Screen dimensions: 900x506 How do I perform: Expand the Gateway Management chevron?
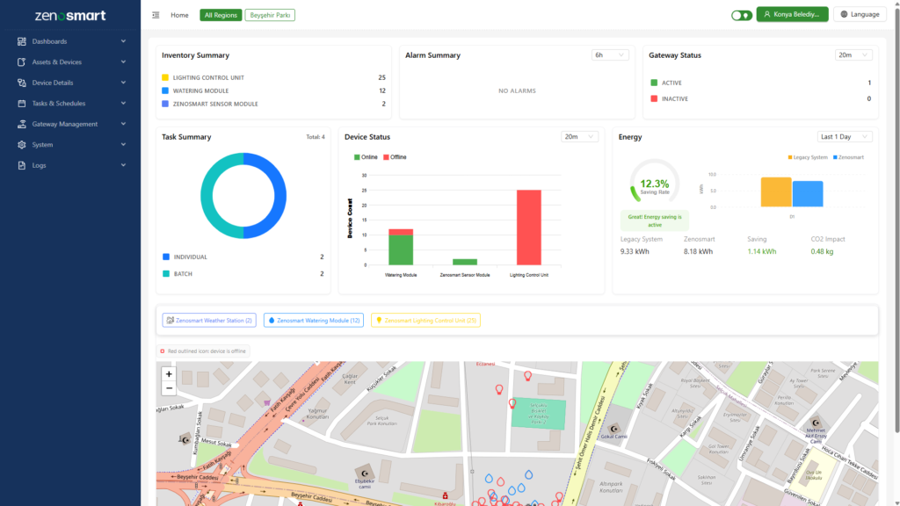123,124
